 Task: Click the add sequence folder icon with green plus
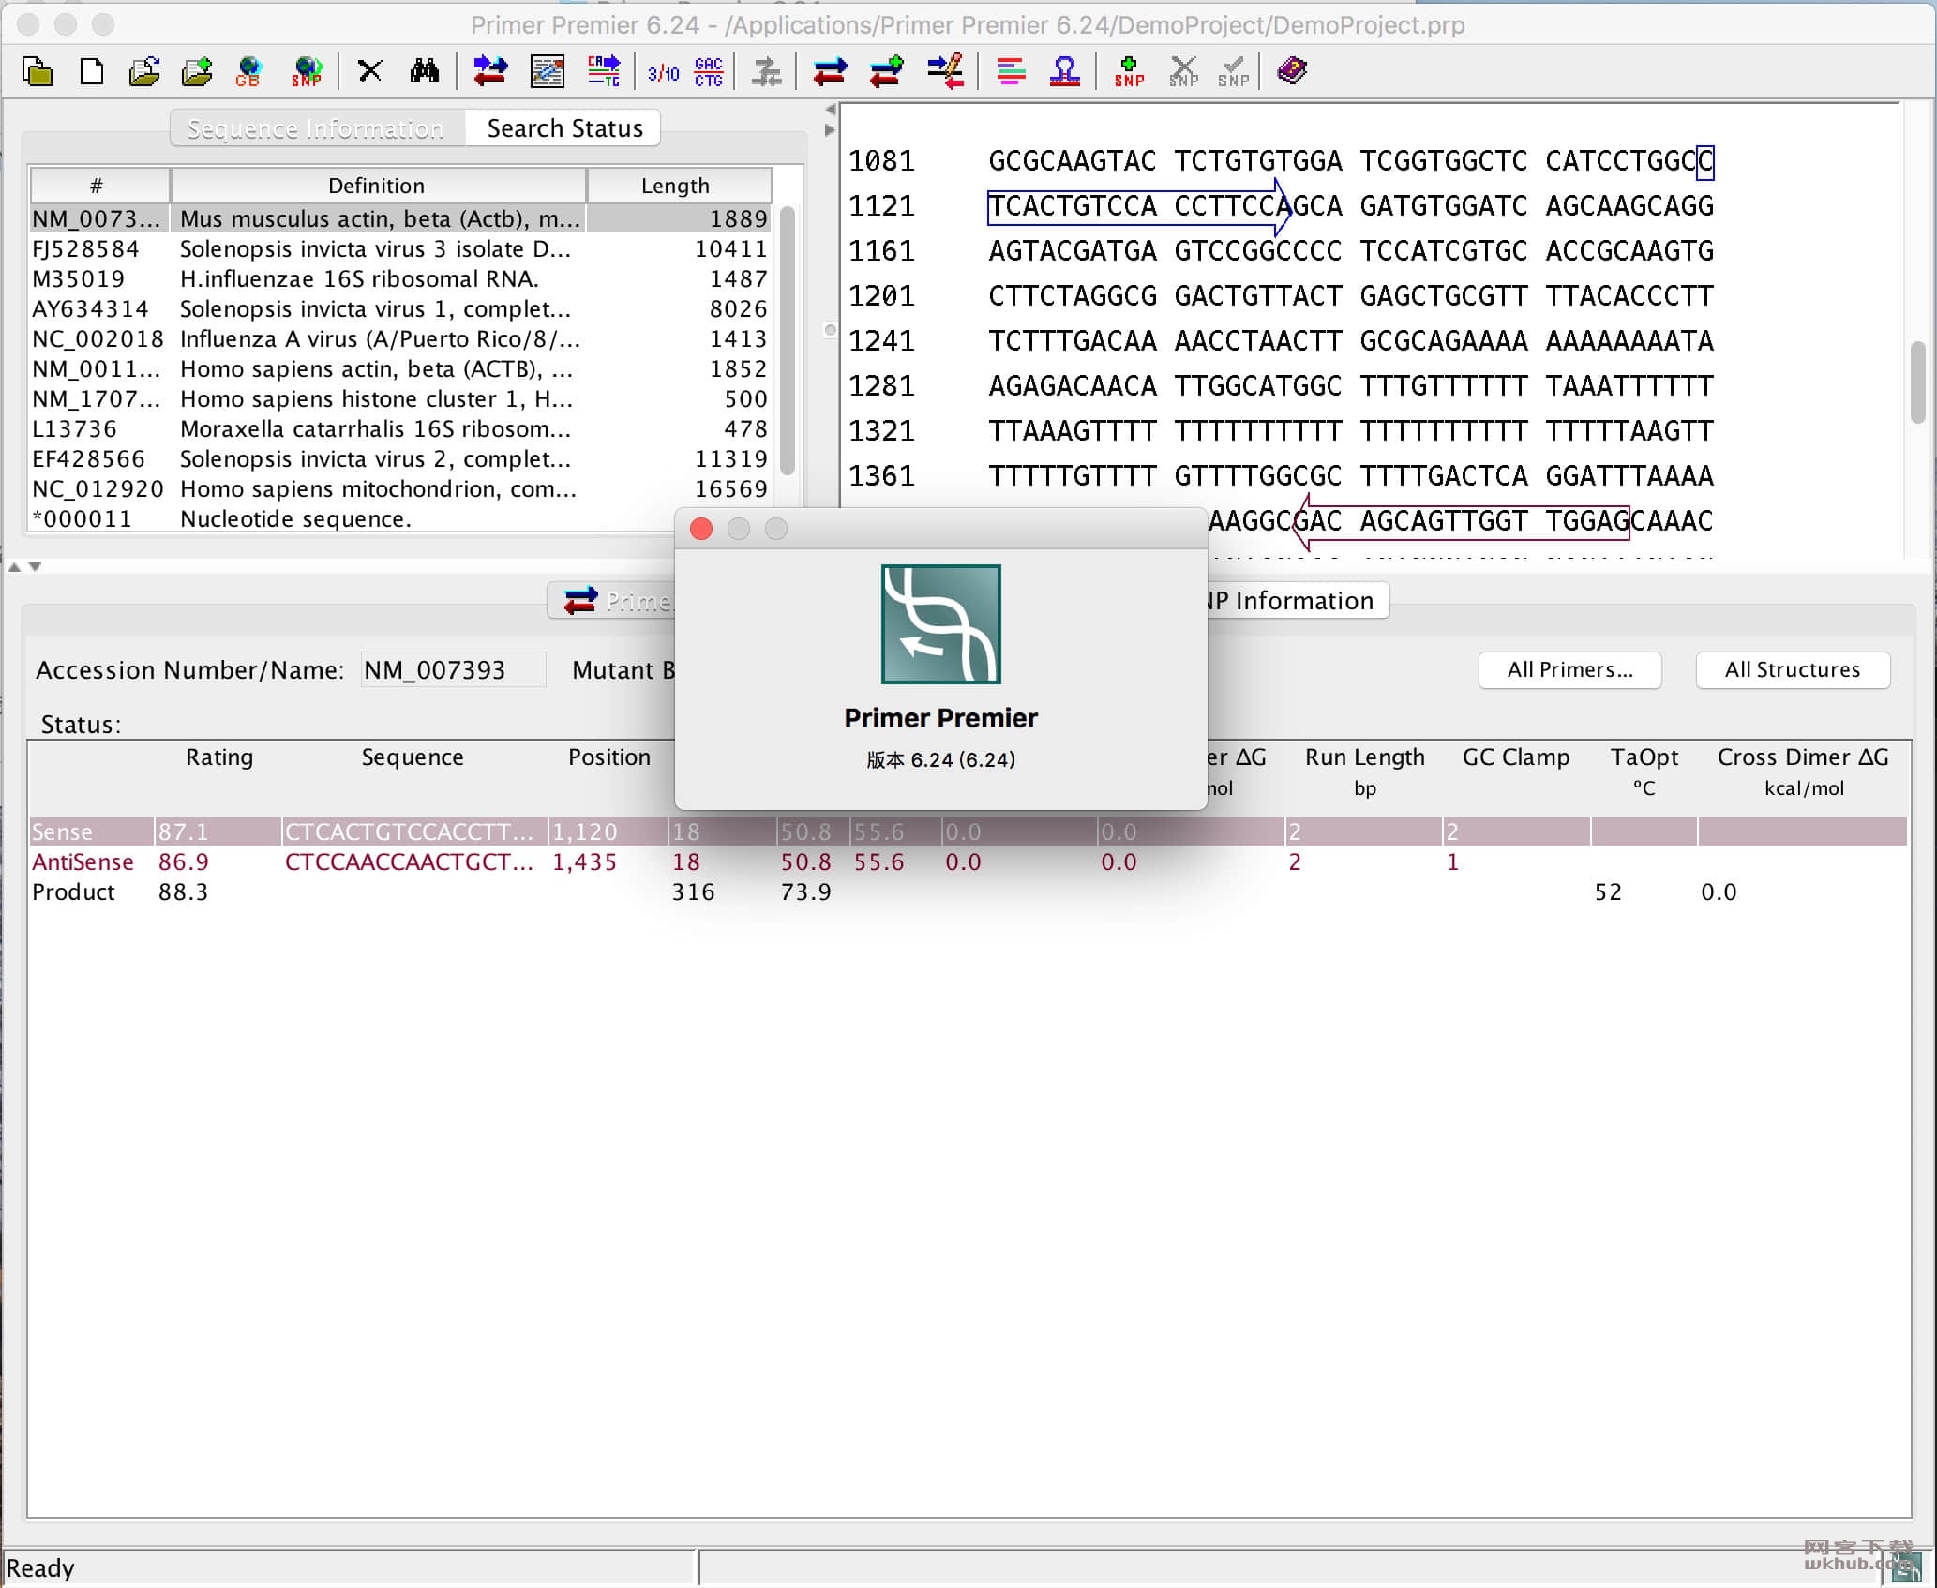click(x=197, y=72)
